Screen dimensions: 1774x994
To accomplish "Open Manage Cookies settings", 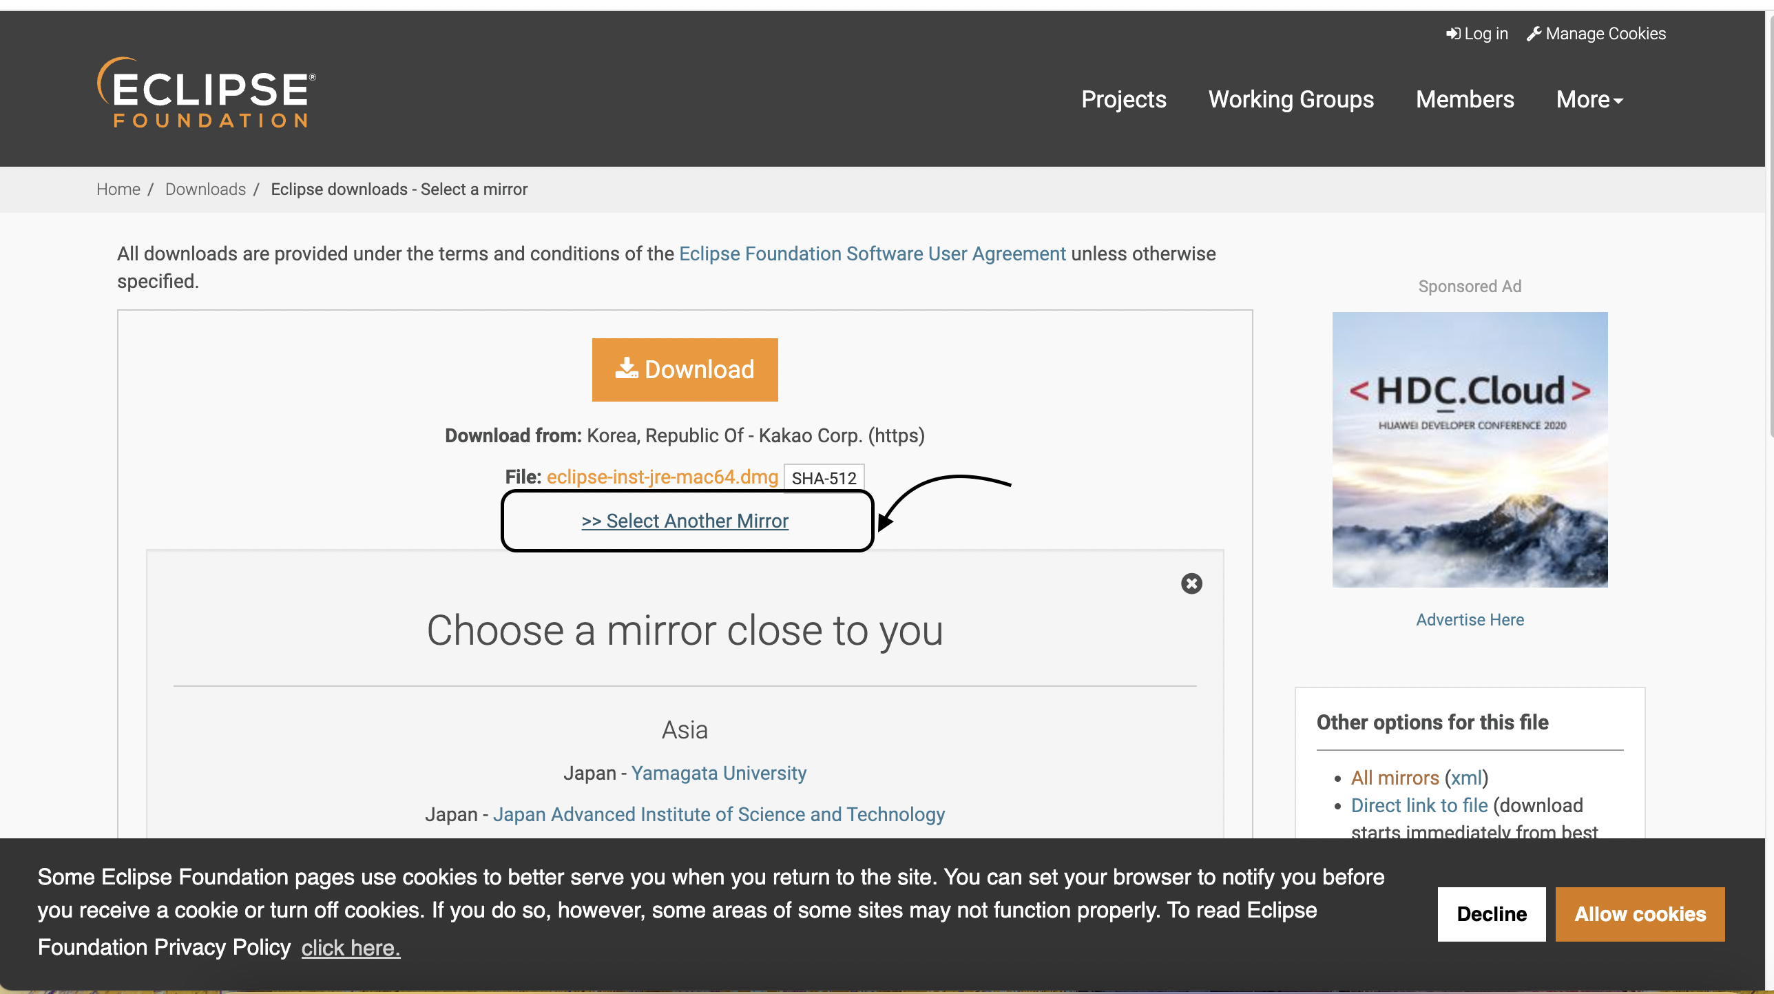I will tap(1596, 34).
